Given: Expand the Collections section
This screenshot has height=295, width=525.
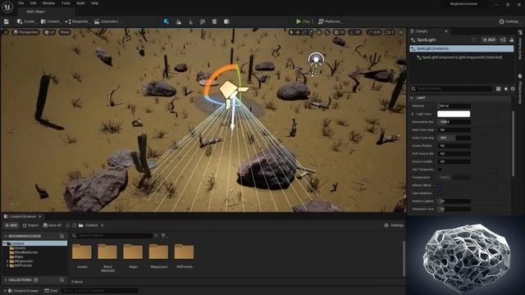Looking at the screenshot, I should coord(6,280).
